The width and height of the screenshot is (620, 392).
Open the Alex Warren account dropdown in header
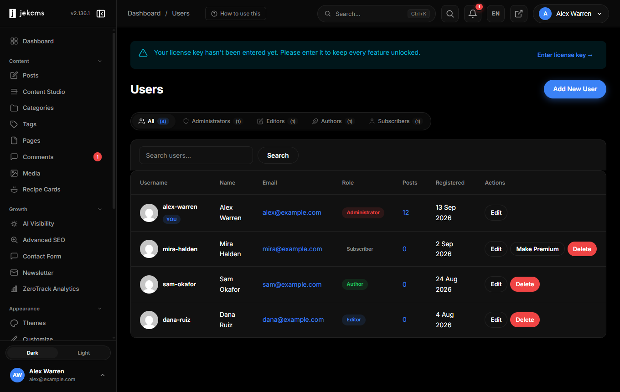pyautogui.click(x=571, y=14)
